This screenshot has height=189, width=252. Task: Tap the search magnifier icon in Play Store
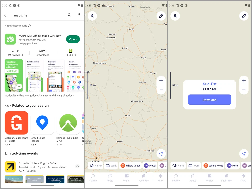(69, 15)
